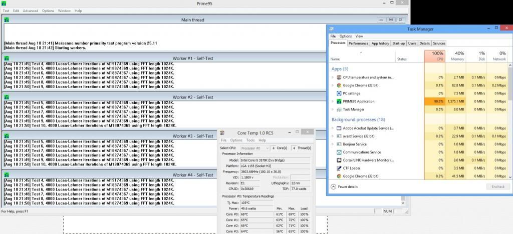Click the End task button

pyautogui.click(x=498, y=186)
